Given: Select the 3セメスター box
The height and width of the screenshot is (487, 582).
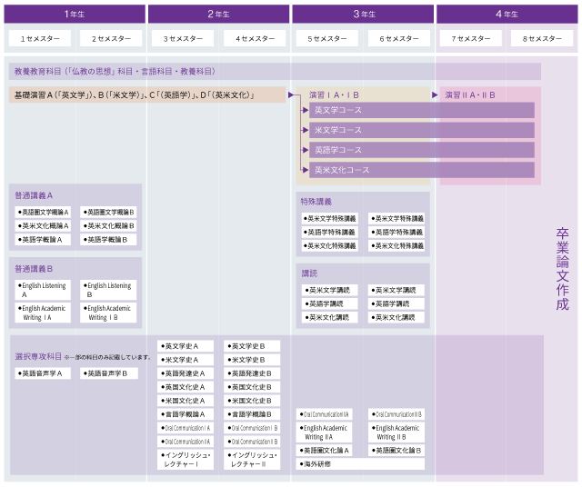Looking at the screenshot, I should pyautogui.click(x=183, y=38).
